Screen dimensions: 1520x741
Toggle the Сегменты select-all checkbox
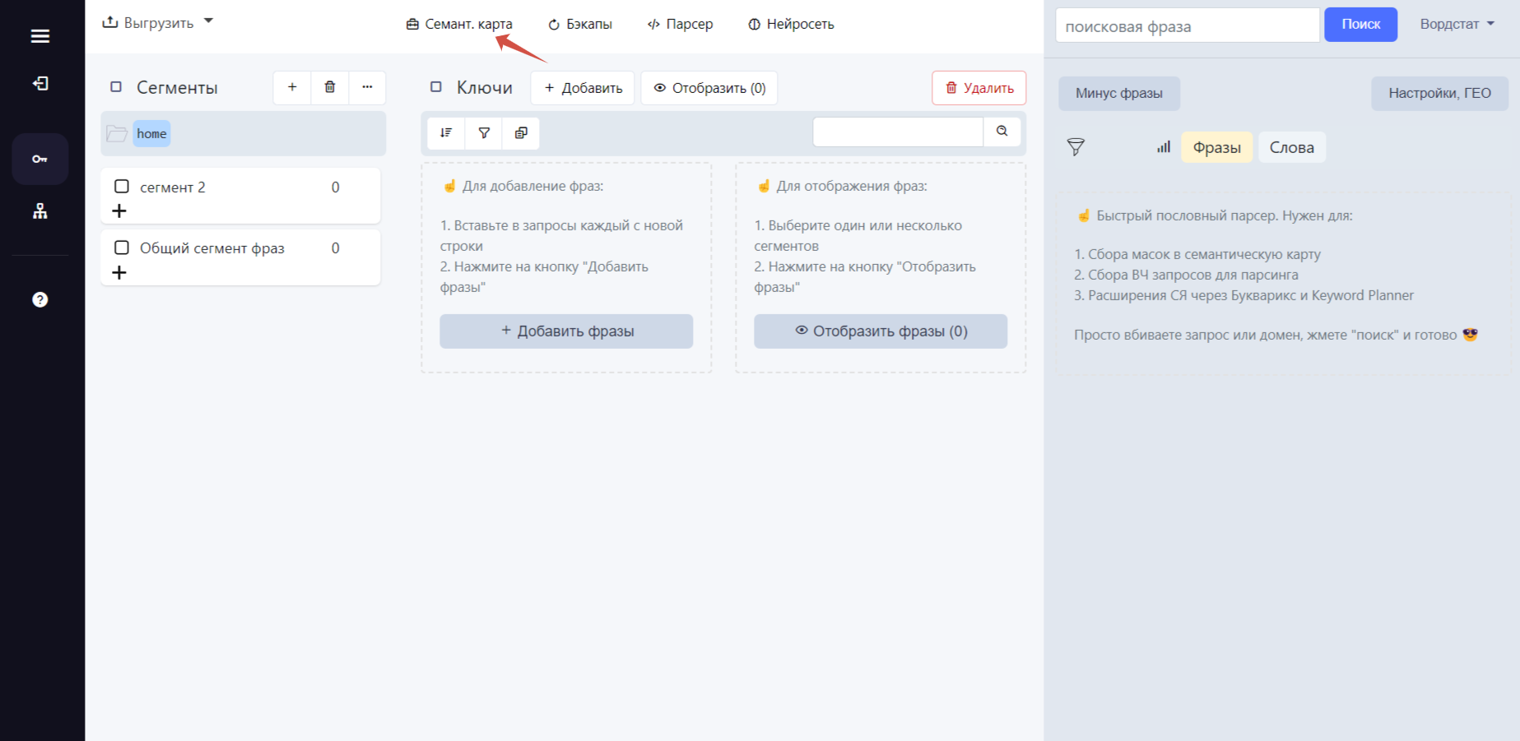pos(116,87)
